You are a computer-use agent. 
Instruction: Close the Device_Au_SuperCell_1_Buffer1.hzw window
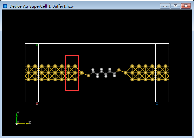pos(185,6)
